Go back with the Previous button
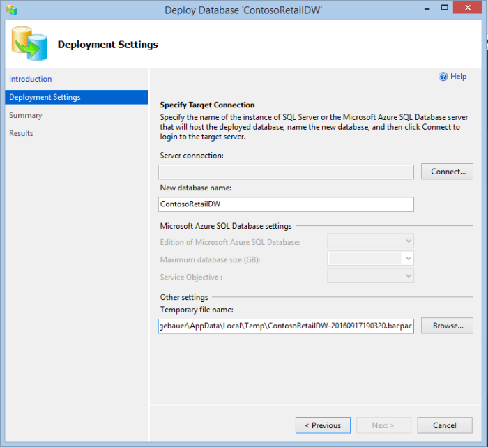 pos(323,425)
